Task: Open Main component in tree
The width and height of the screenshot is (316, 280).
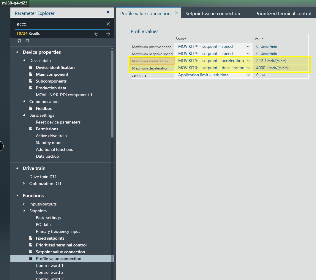Action: (x=52, y=74)
